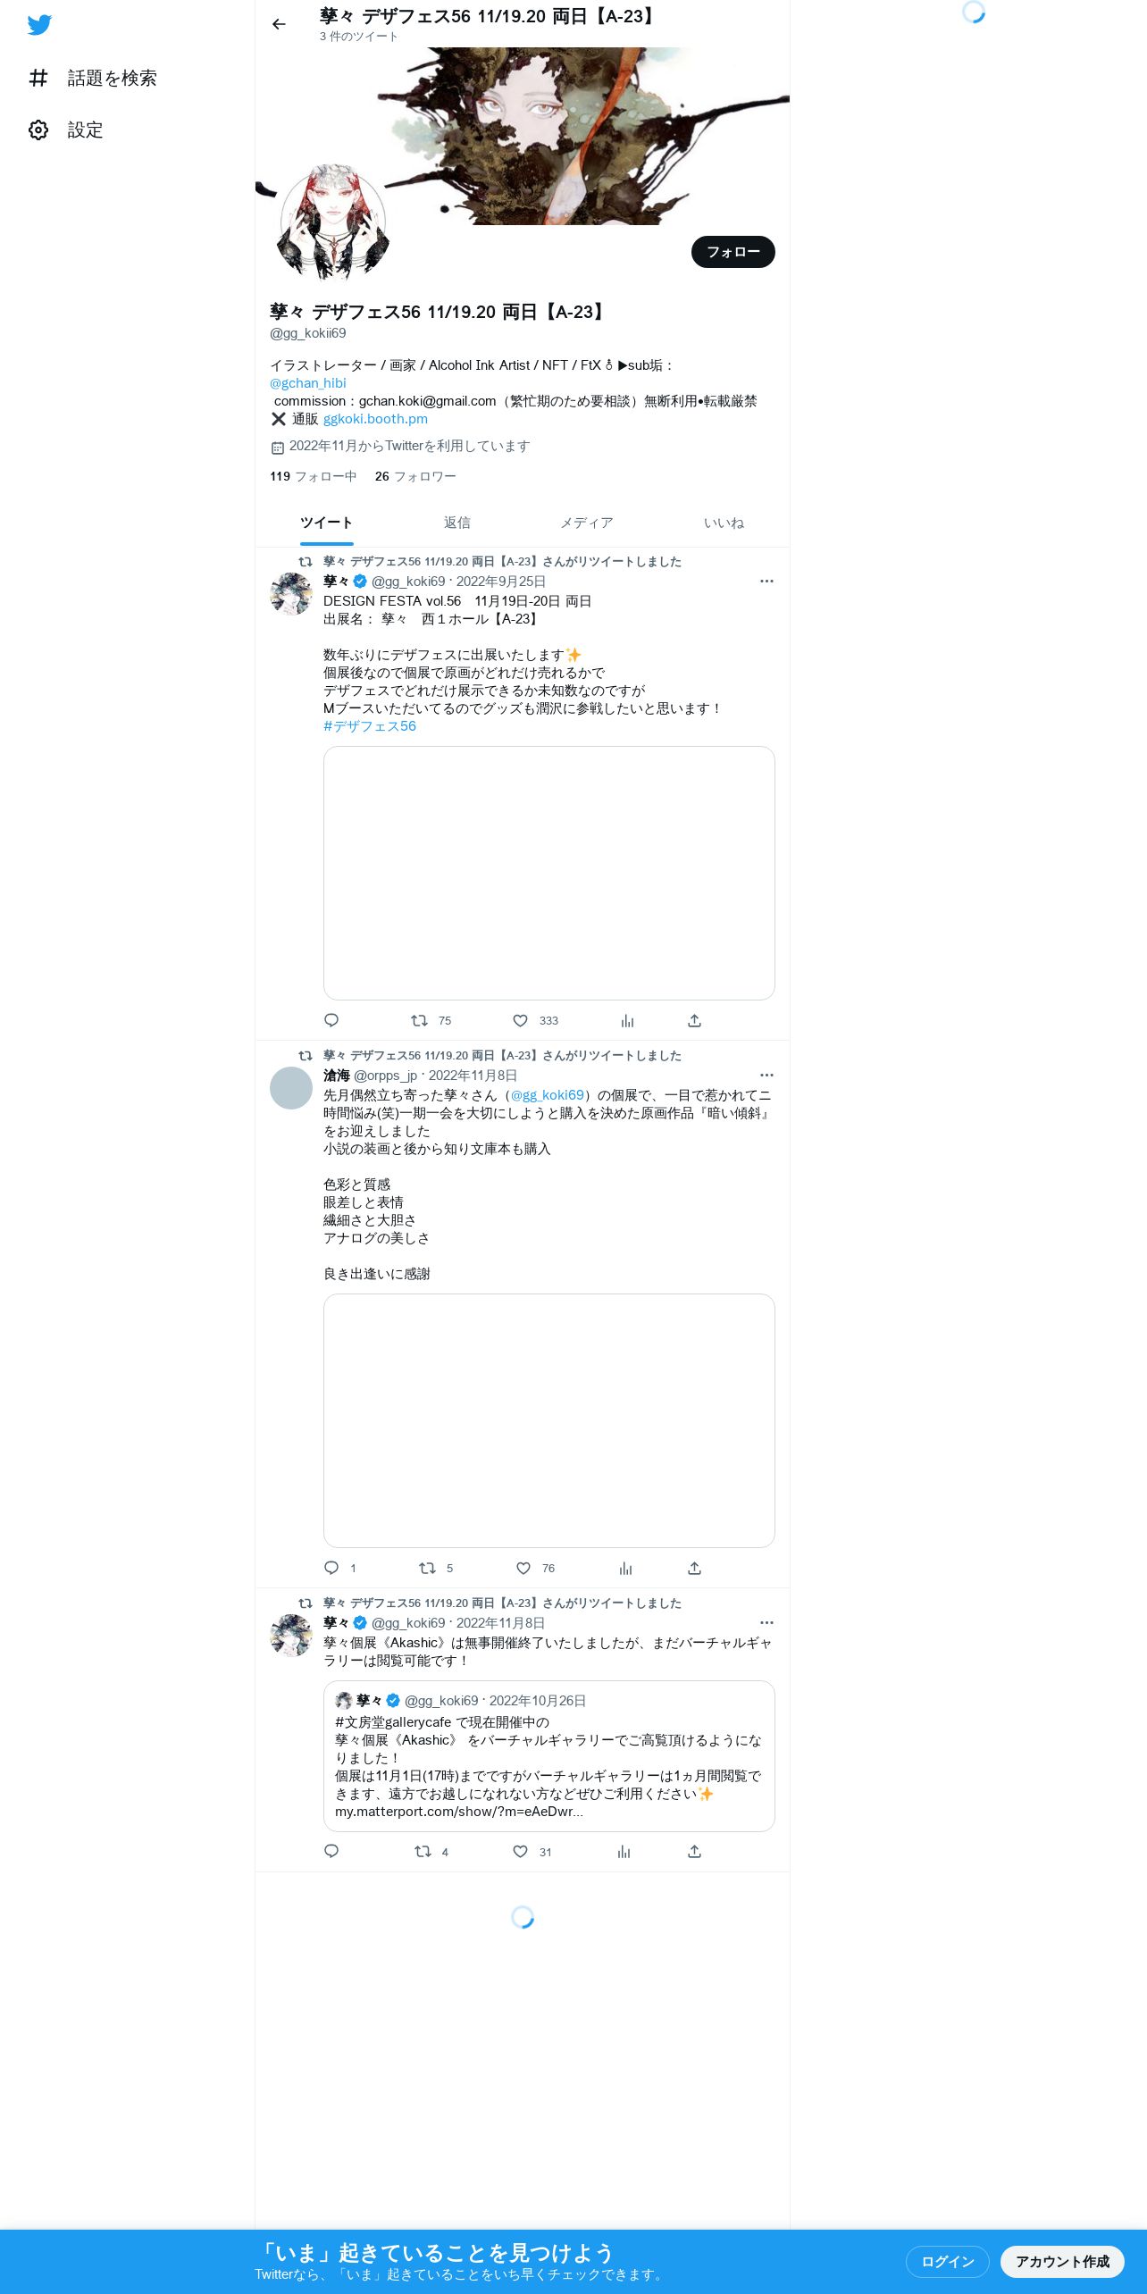Switch to the 返信 tab
The width and height of the screenshot is (1147, 2294).
(x=457, y=523)
